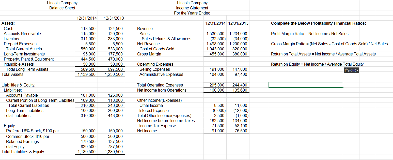393x160 pixels.
Task: Click the empty selected cell below Return on Equity
Action: (x=306, y=85)
